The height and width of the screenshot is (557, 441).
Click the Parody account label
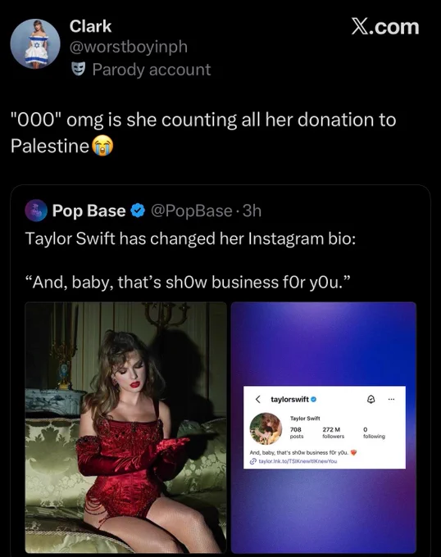pos(152,70)
